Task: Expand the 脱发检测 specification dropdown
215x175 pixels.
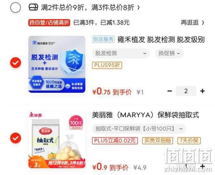Action: pyautogui.click(x=121, y=53)
